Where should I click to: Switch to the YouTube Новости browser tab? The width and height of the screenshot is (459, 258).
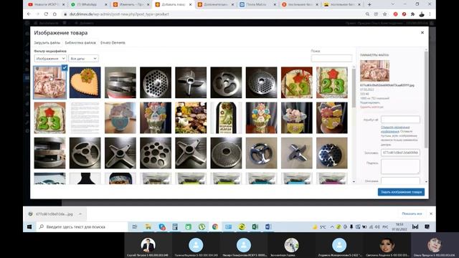[46, 4]
